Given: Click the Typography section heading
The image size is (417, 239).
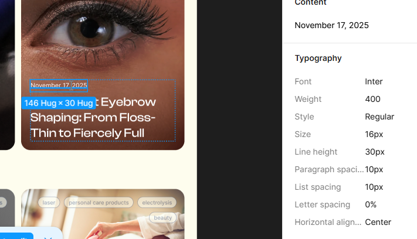Looking at the screenshot, I should tap(318, 58).
